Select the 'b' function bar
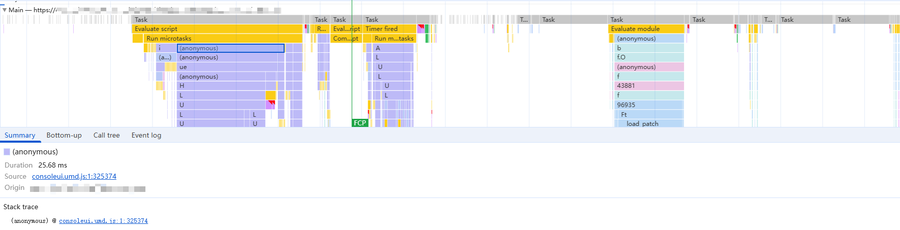This screenshot has width=900, height=230. pyautogui.click(x=649, y=48)
